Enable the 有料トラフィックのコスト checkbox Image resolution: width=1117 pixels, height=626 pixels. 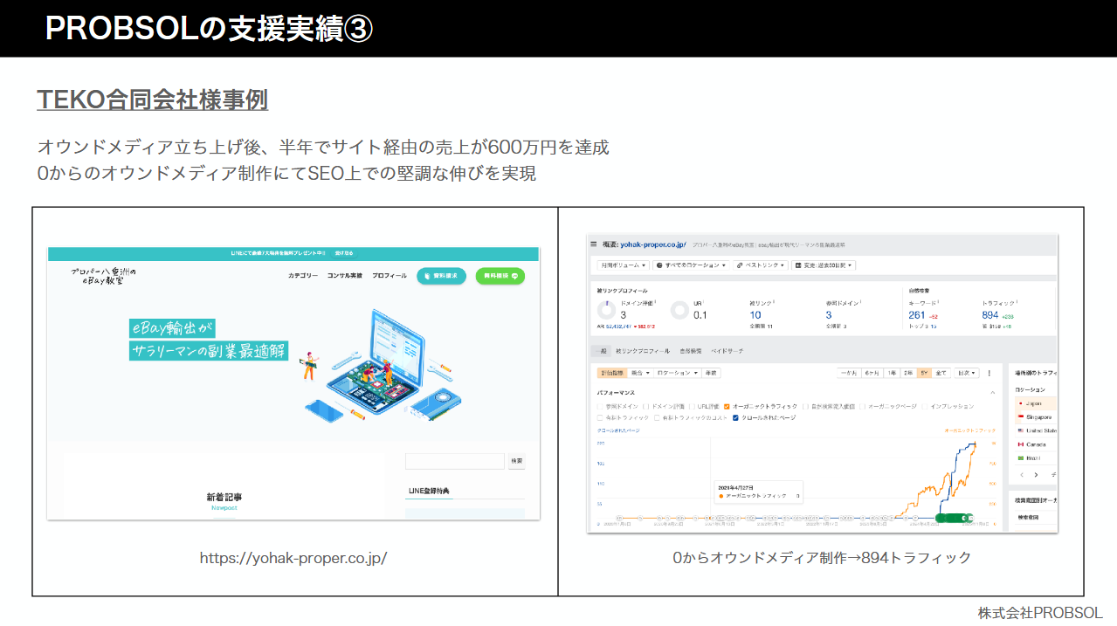657,417
